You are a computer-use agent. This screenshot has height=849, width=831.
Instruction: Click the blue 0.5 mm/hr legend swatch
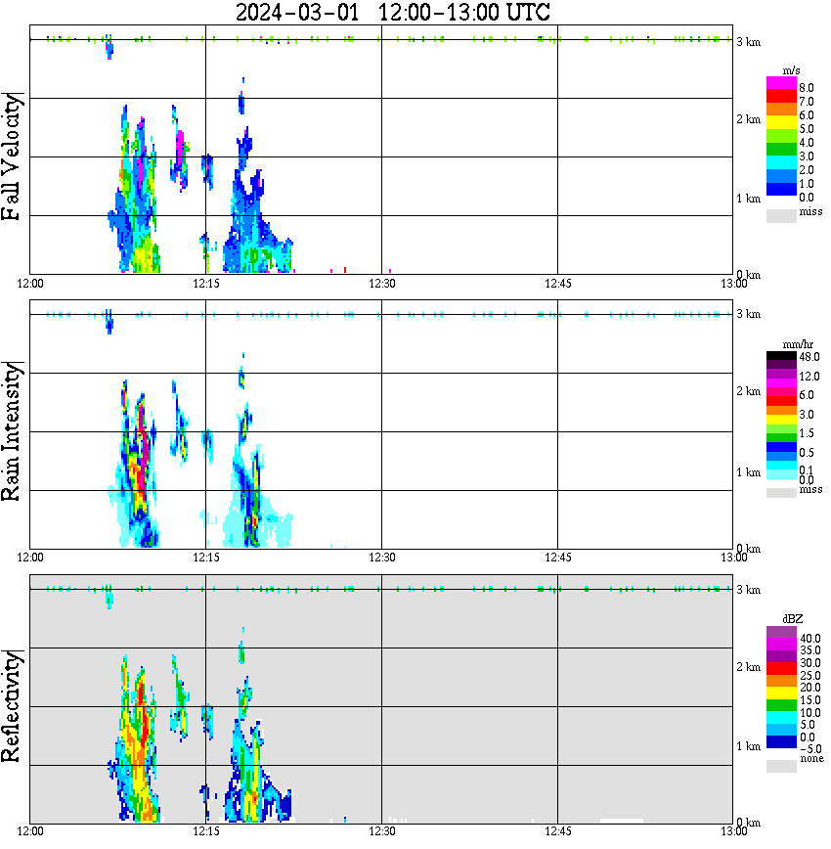tap(781, 447)
